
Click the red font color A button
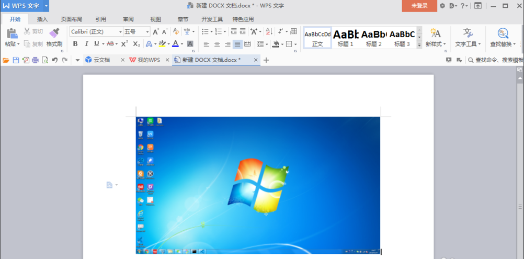click(x=175, y=44)
